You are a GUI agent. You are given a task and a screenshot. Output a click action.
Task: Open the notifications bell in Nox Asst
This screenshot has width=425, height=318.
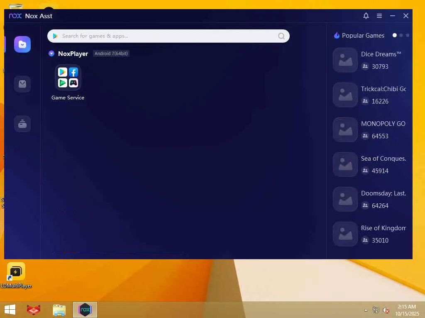[366, 16]
